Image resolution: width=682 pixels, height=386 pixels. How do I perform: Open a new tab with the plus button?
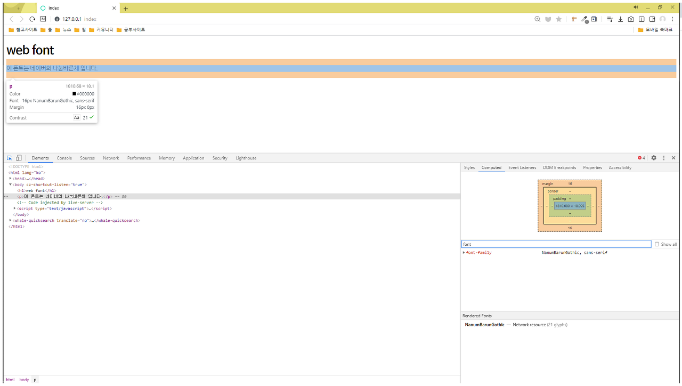click(126, 9)
